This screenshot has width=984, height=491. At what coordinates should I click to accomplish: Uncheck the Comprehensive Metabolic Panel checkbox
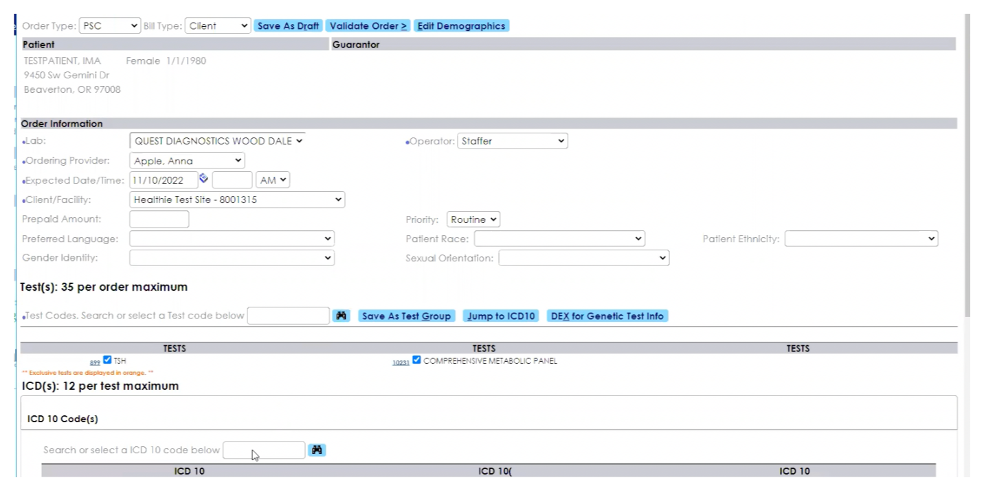tap(416, 360)
